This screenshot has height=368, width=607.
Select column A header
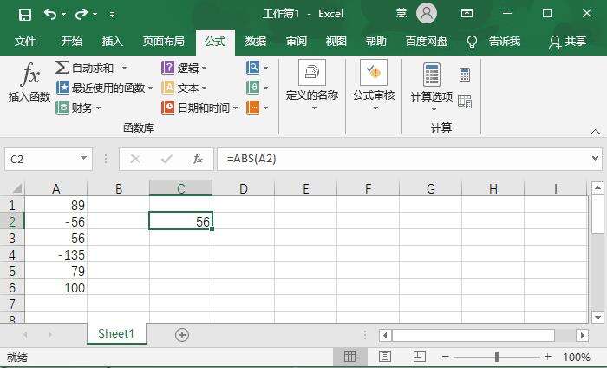56,188
